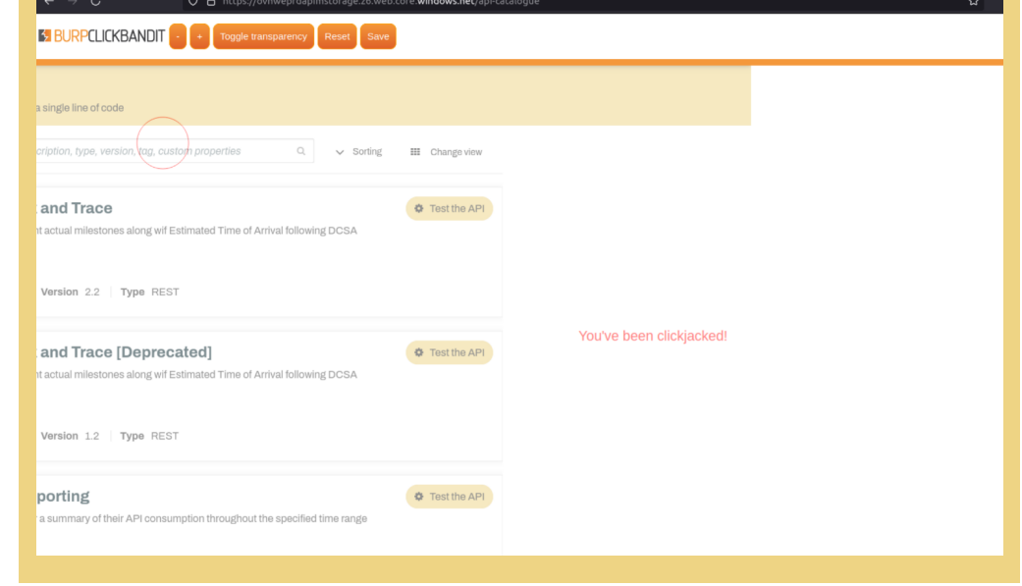Click the gear icon on Reporting's Test button
The height and width of the screenshot is (586, 1022).
point(419,496)
